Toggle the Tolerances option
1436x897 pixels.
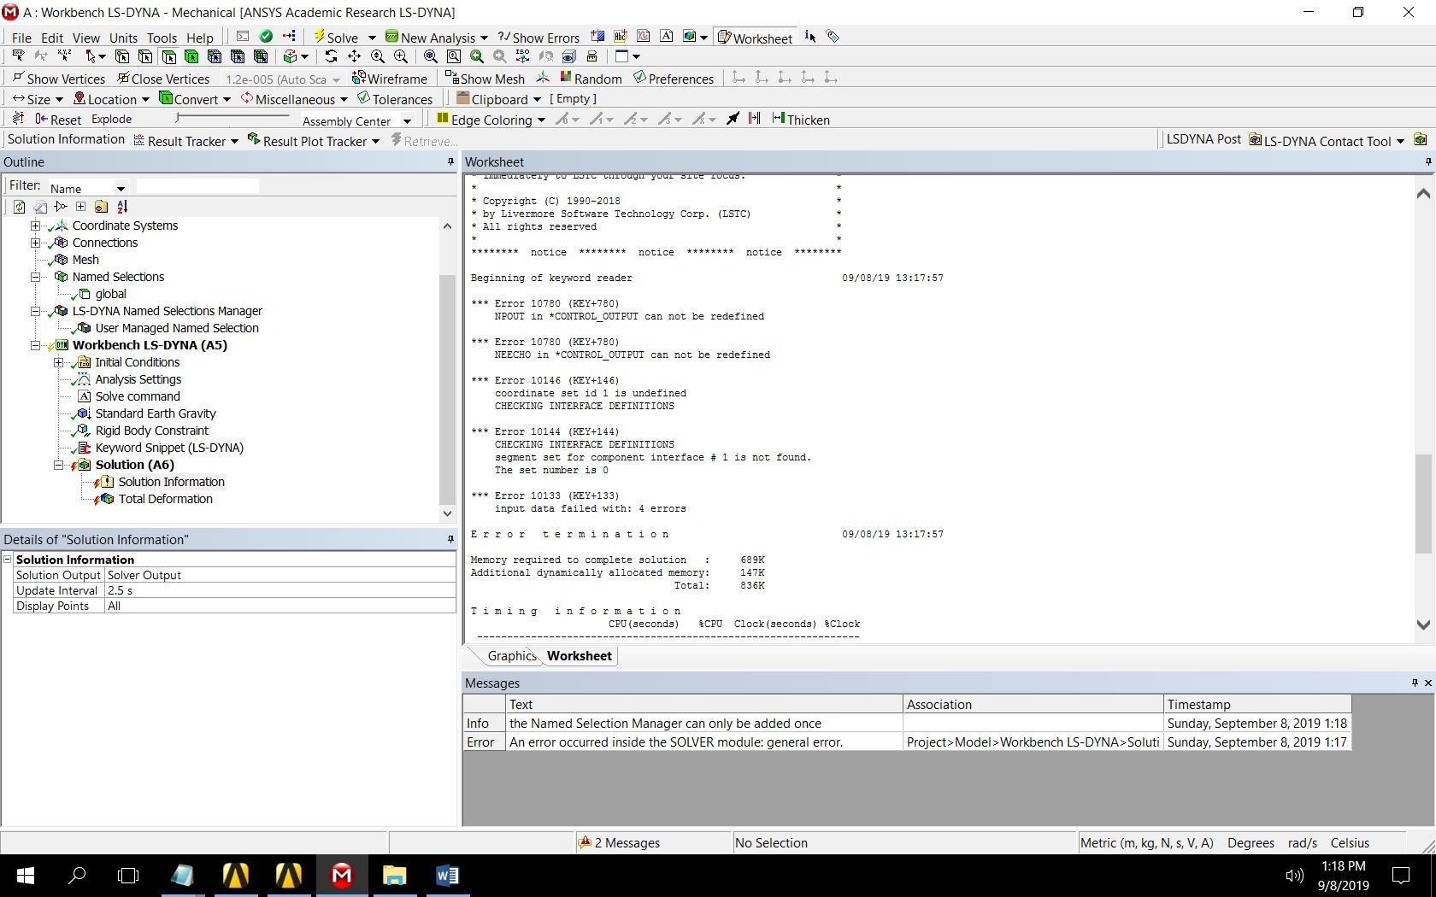[395, 99]
